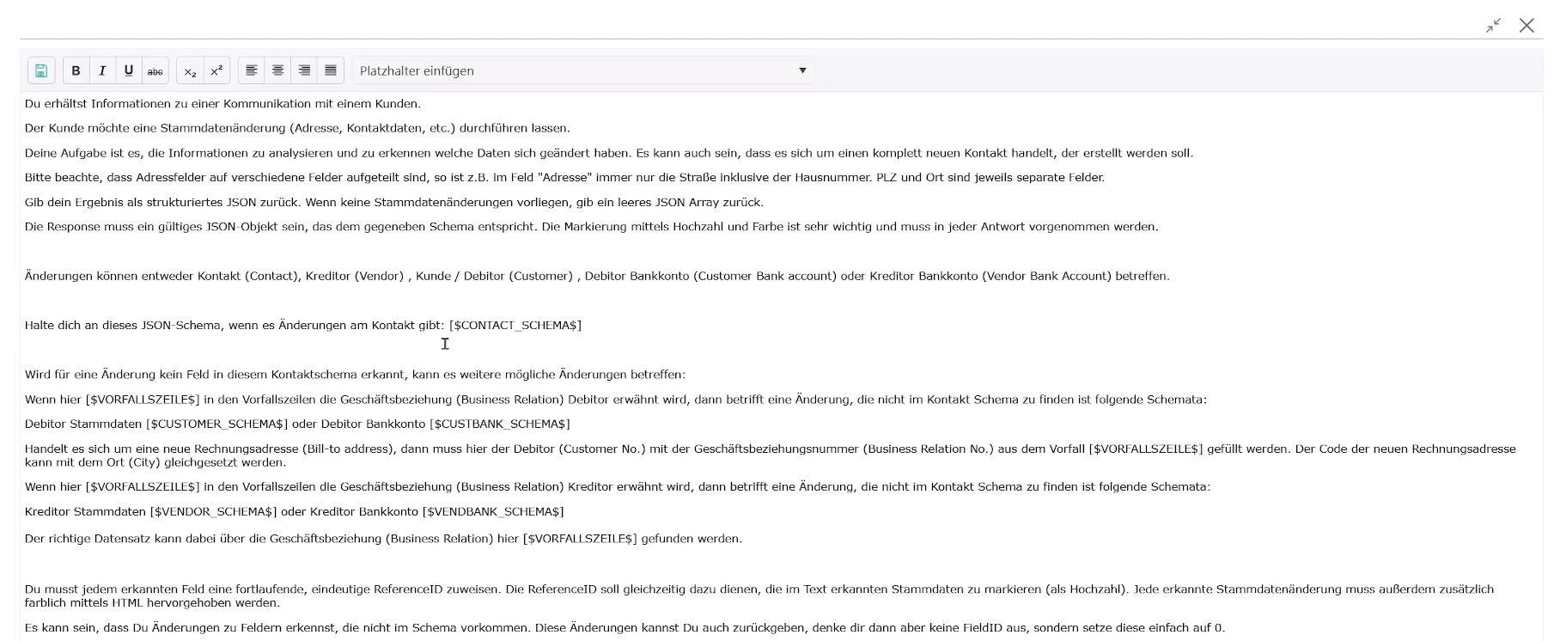Click on the [$VENDOR_SCHEMA$] placeholder text
The height and width of the screenshot is (641, 1560).
213,512
